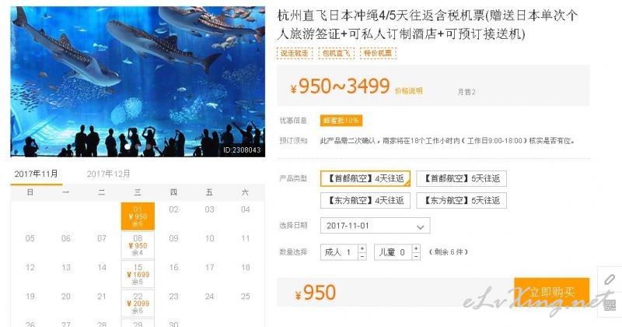This screenshot has height=327, width=622.
Task: Click the 立即购买 buy now button
Action: click(x=552, y=292)
